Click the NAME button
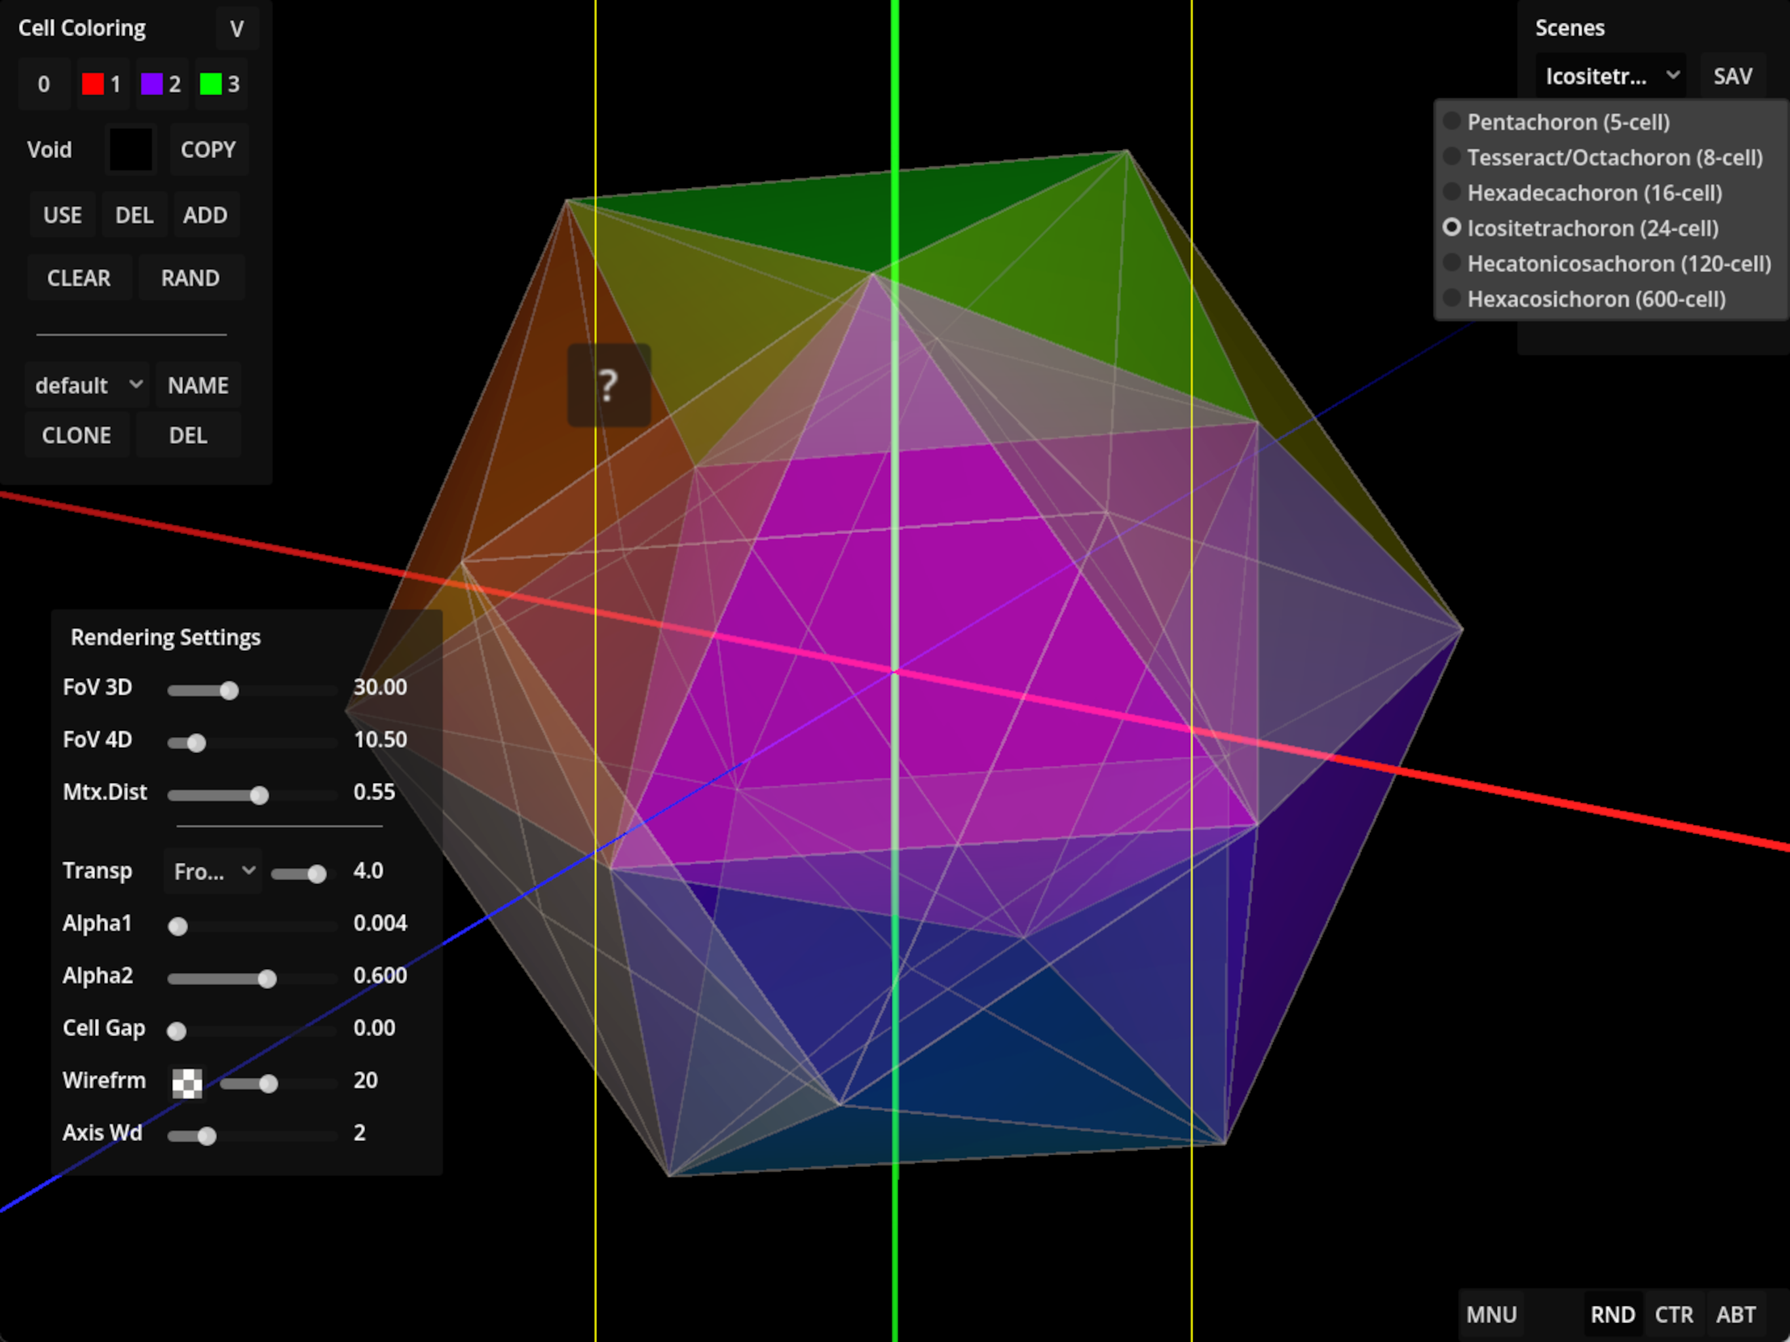The width and height of the screenshot is (1790, 1342). (x=199, y=385)
